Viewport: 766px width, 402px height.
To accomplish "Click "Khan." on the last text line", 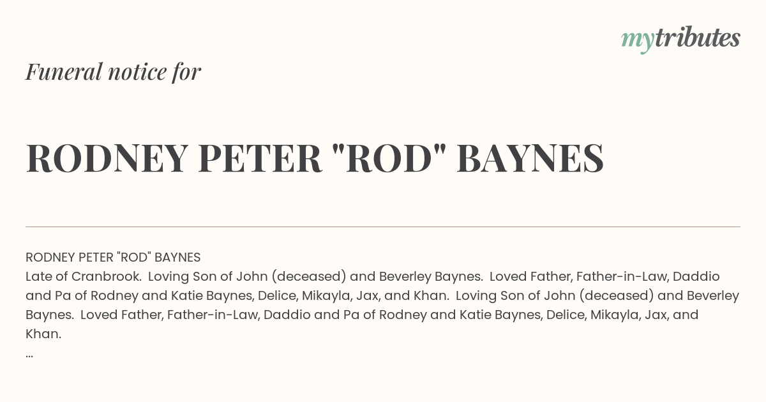I will [43, 334].
